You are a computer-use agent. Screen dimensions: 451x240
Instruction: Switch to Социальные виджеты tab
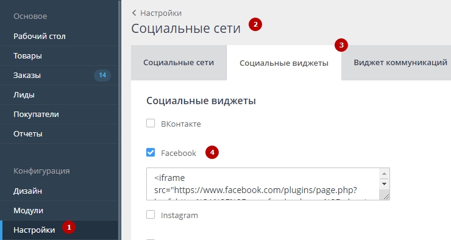tap(284, 63)
